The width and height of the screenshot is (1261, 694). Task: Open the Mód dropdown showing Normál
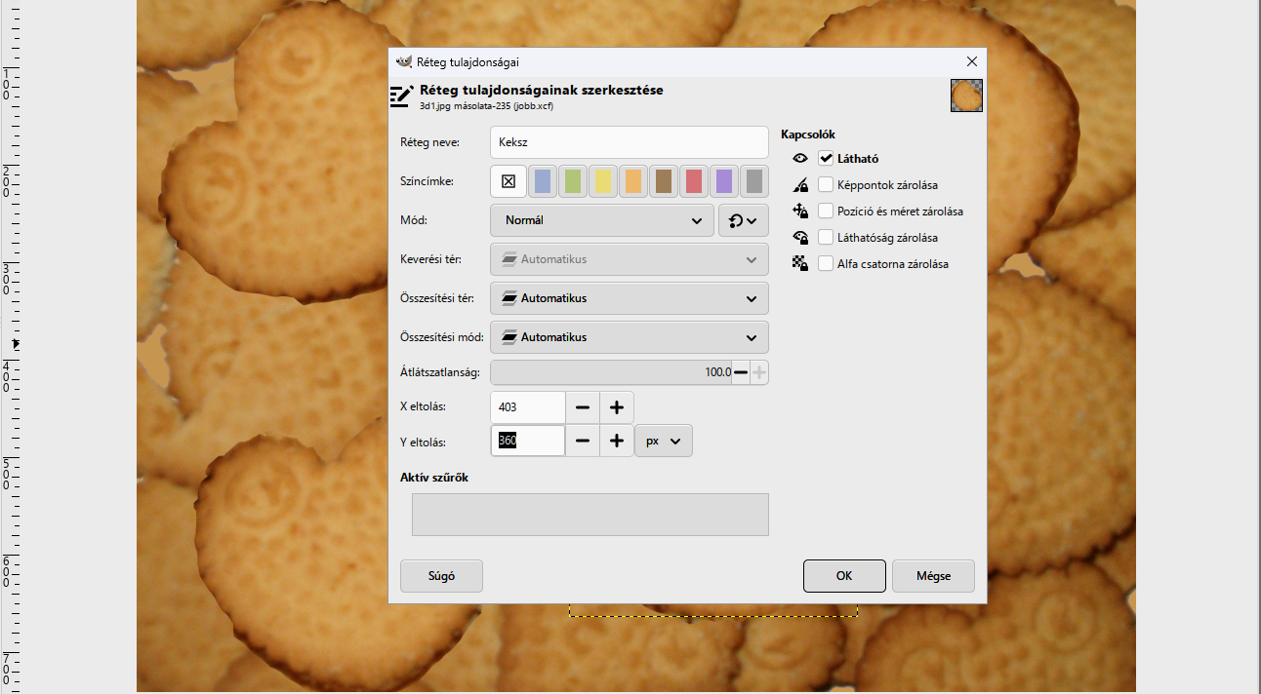pos(602,220)
